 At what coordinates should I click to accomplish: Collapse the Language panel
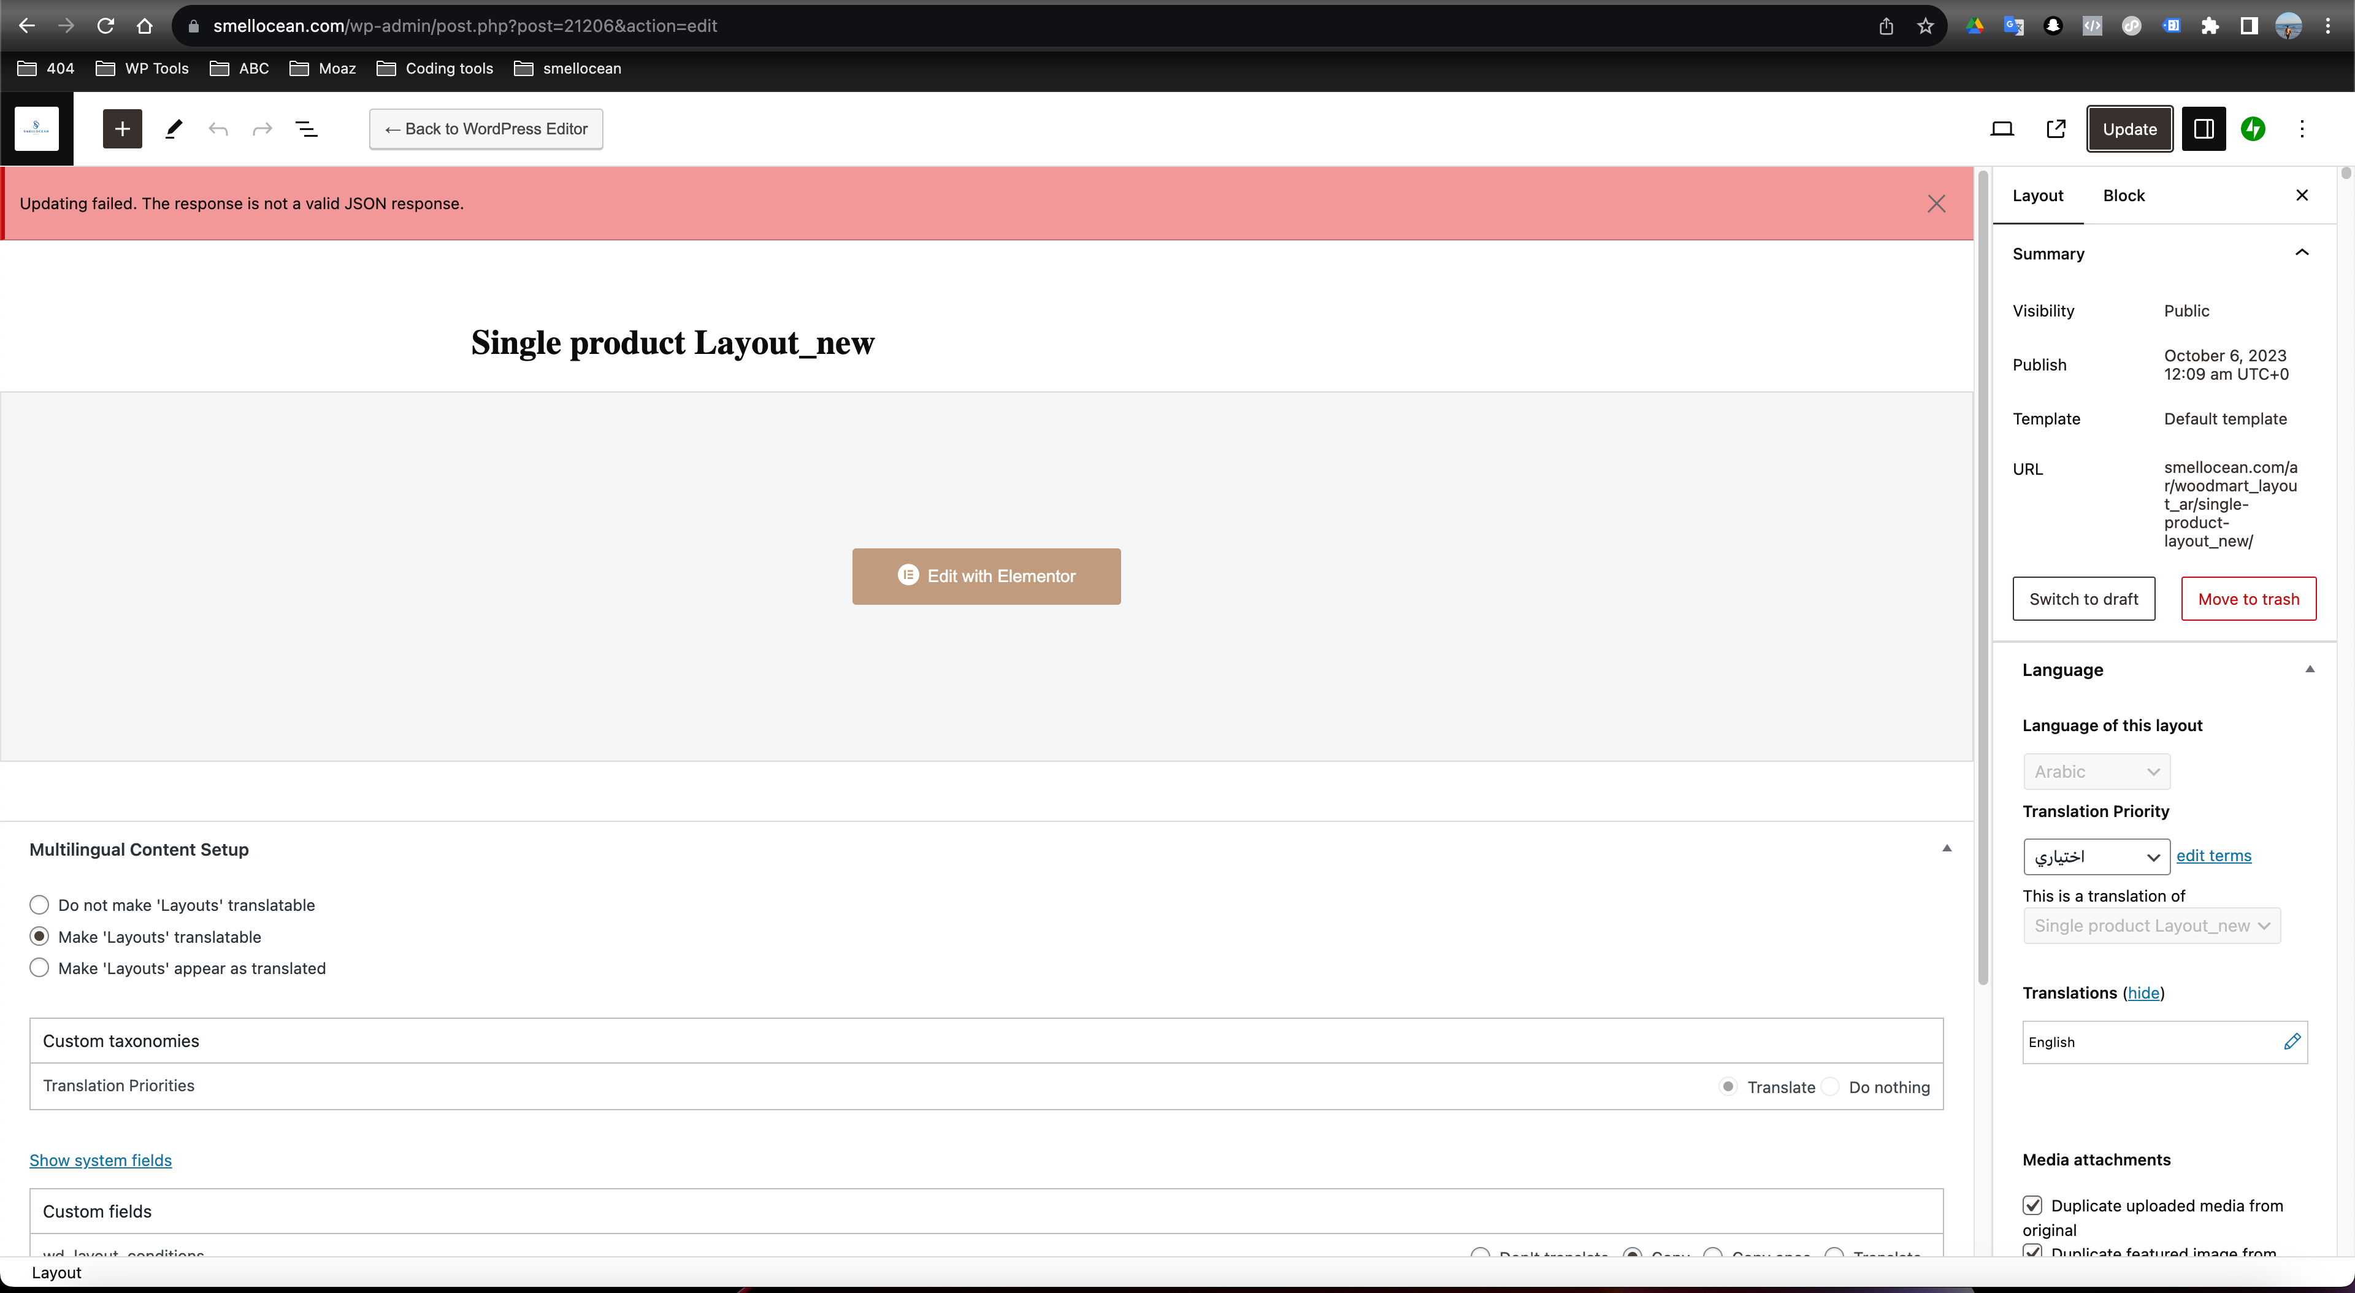[2310, 669]
